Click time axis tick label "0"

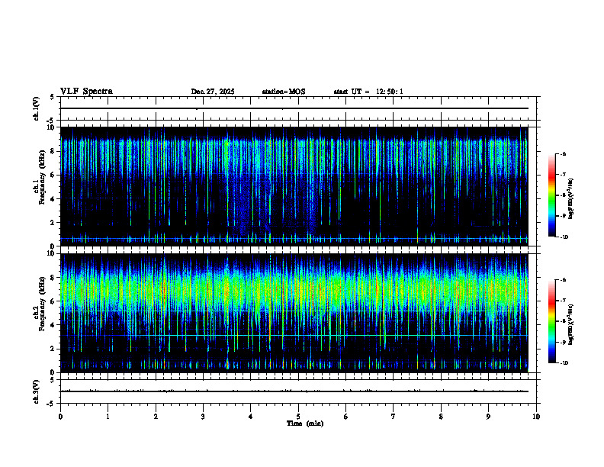coord(60,417)
